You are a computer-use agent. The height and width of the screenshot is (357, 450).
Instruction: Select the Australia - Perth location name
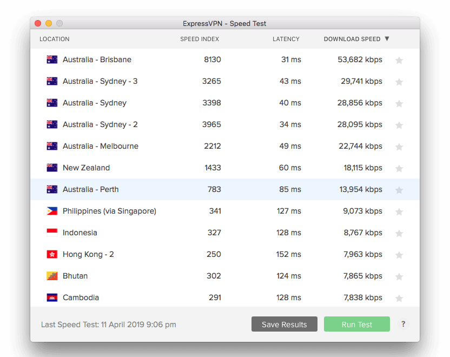coord(91,189)
